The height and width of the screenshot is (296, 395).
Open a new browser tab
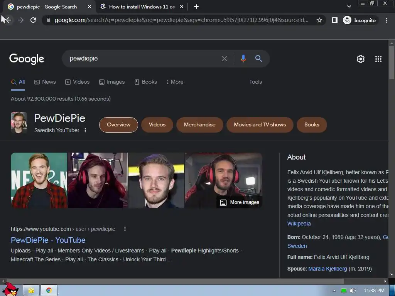click(196, 7)
